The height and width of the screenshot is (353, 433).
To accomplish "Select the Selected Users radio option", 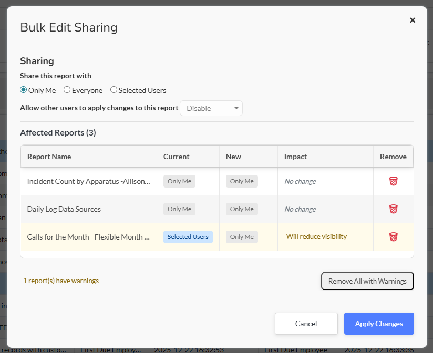I will (114, 90).
